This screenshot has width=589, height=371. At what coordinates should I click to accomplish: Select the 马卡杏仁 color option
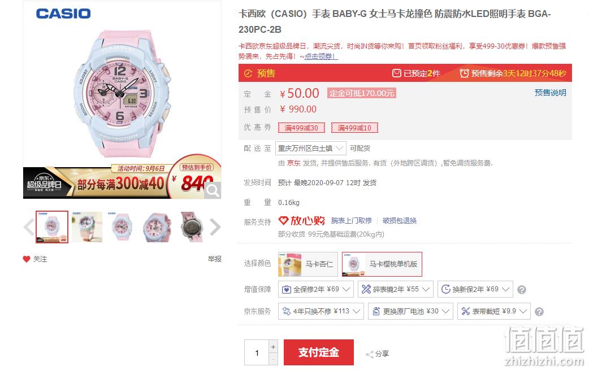coord(308,264)
